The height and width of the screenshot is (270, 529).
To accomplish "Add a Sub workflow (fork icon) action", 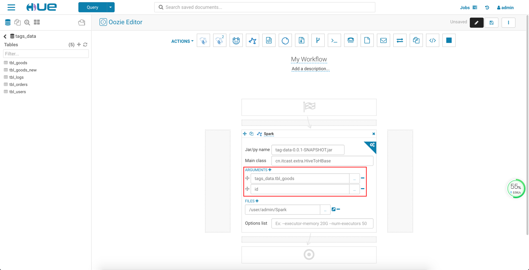I will 318,40.
